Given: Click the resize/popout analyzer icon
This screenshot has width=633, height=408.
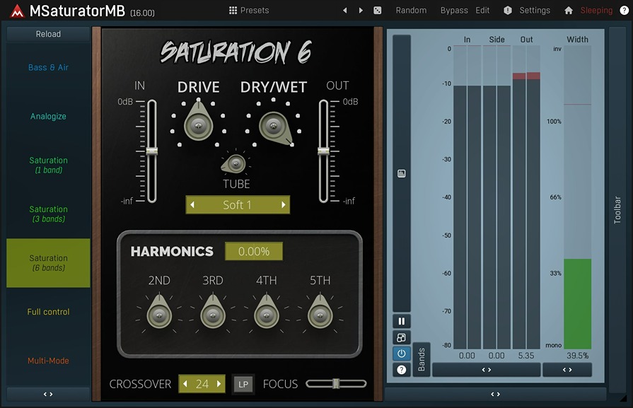Looking at the screenshot, I should 402,336.
